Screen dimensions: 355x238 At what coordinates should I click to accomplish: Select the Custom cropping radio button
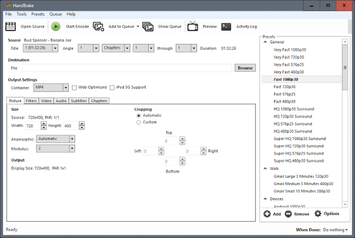(x=139, y=122)
